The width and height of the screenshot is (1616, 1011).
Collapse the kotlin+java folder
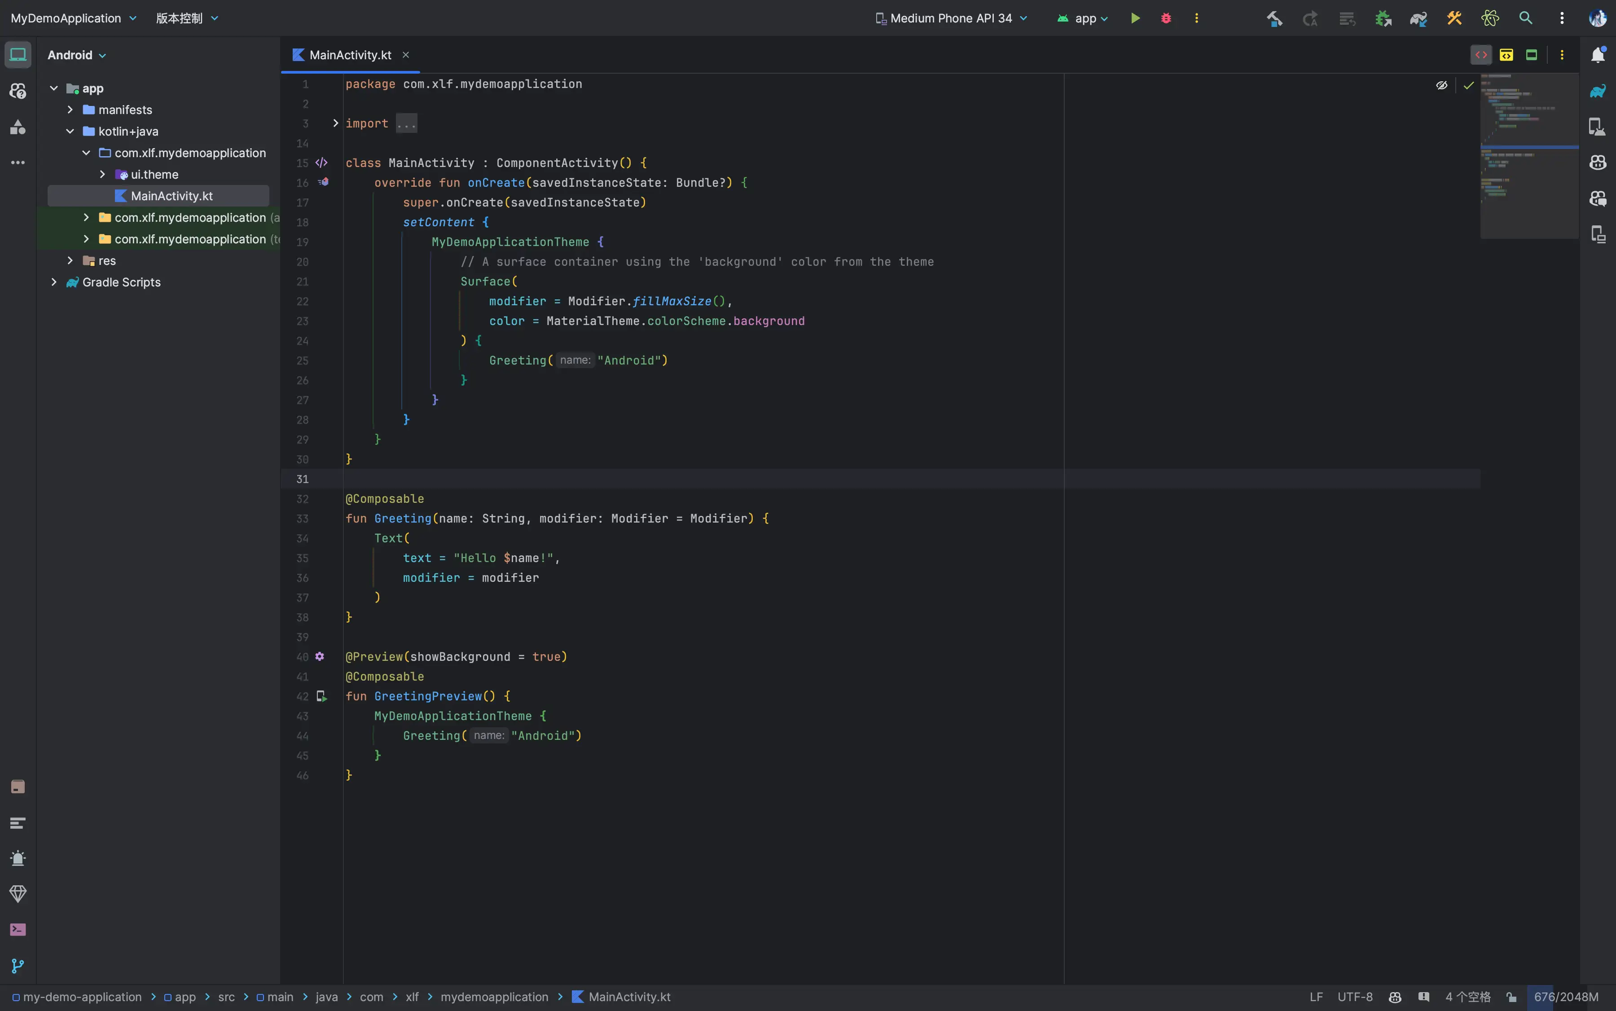click(x=70, y=131)
